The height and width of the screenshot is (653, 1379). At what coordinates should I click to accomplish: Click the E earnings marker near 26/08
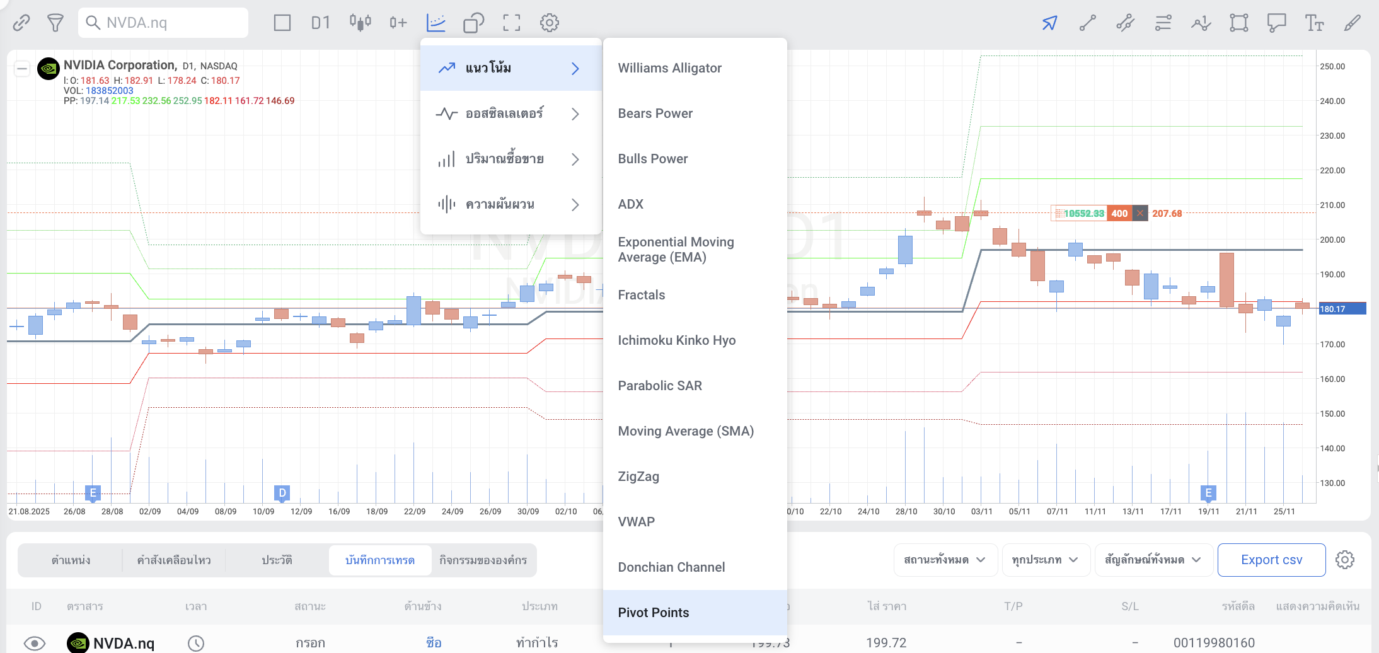pos(93,492)
